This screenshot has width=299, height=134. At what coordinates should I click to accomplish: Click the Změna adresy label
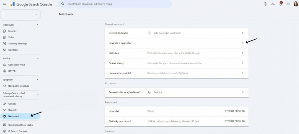pos(116,63)
